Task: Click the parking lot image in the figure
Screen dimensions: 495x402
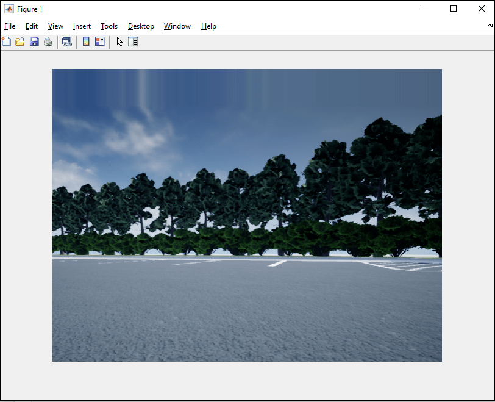Action: point(246,215)
